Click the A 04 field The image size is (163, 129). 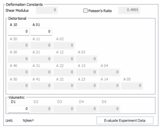109,72
